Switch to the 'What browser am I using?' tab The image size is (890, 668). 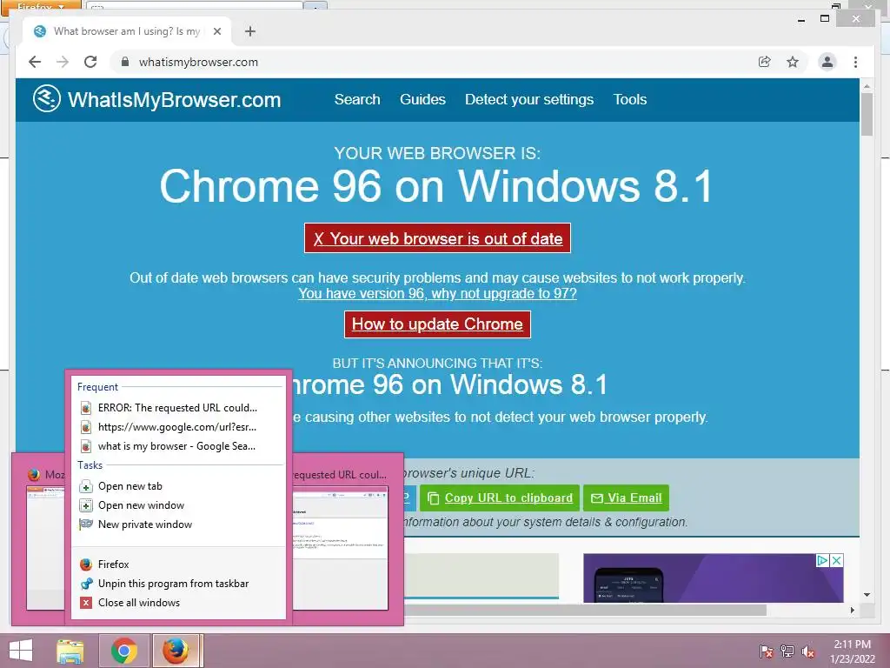tap(127, 31)
